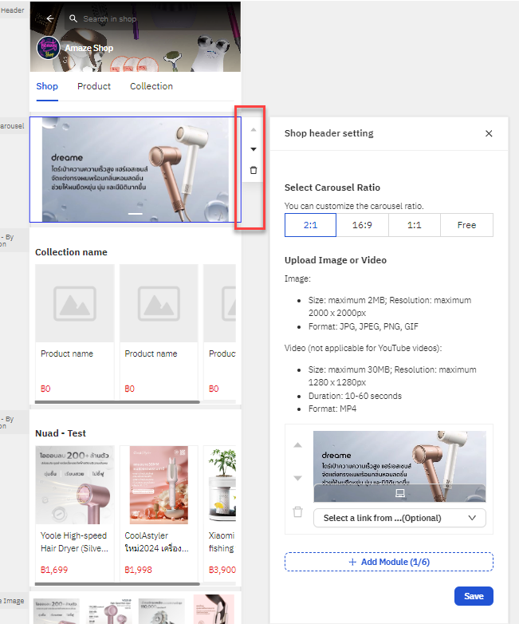Switch to the Collection tab
Image resolution: width=519 pixels, height=624 pixels.
151,86
